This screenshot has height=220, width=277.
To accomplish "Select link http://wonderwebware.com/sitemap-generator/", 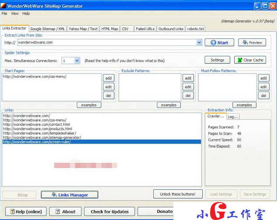I will click(x=42, y=137).
